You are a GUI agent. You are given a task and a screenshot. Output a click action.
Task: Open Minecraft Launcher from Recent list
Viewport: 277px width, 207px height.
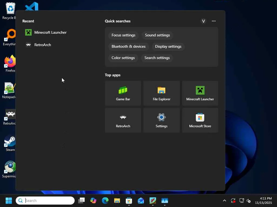coord(46,32)
